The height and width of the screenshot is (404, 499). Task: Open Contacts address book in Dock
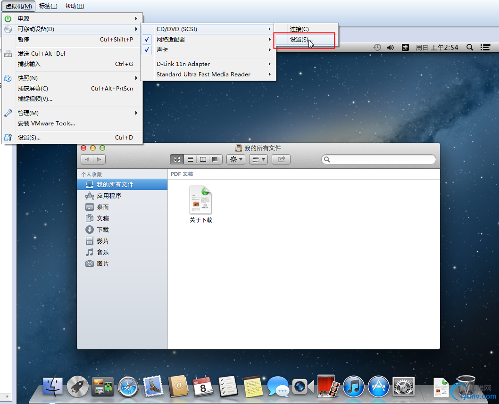point(178,386)
